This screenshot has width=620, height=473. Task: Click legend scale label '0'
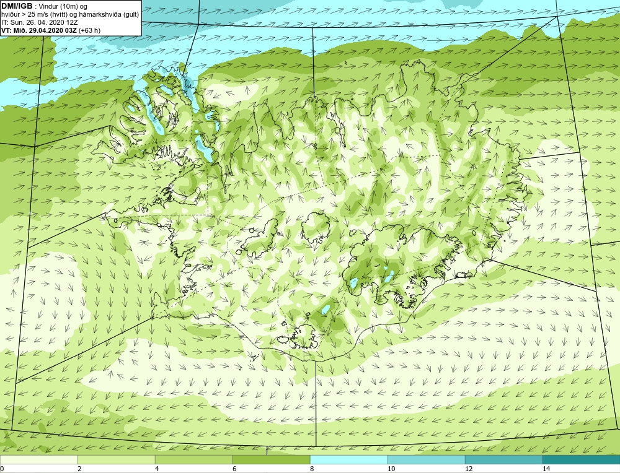tap(2, 469)
